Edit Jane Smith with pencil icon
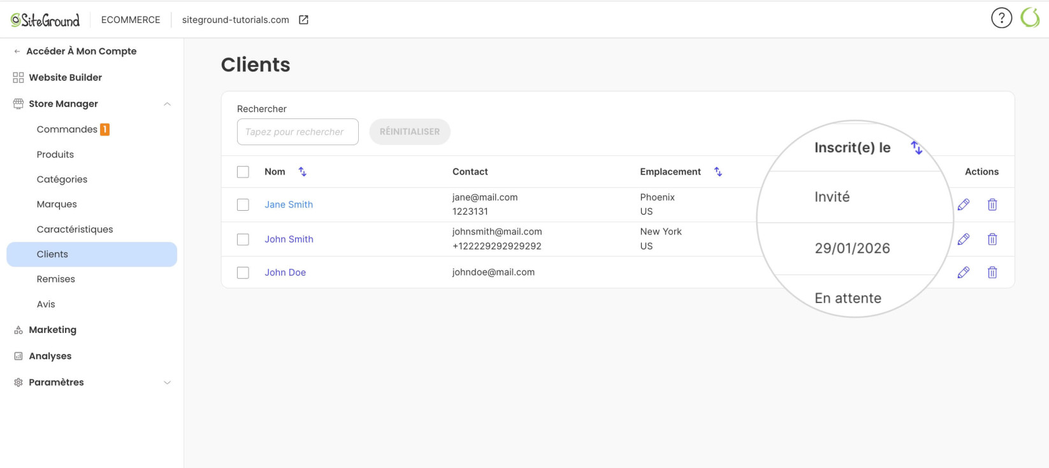 [964, 204]
